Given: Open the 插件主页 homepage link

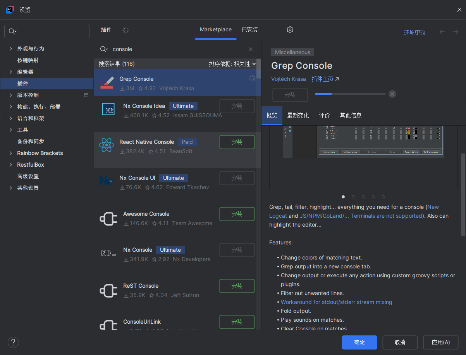Looking at the screenshot, I should point(325,79).
